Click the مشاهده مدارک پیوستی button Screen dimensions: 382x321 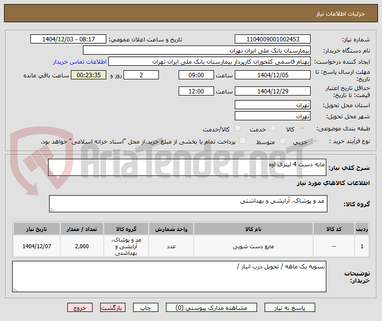(211, 308)
